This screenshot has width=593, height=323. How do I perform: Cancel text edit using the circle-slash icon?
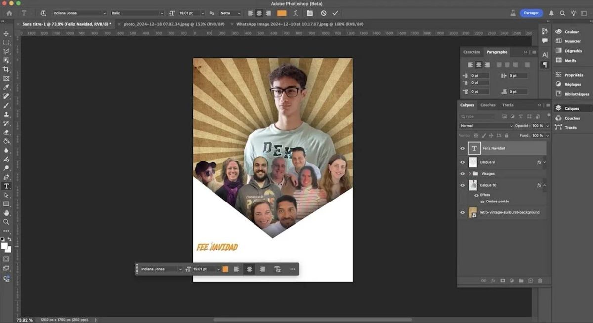click(323, 13)
